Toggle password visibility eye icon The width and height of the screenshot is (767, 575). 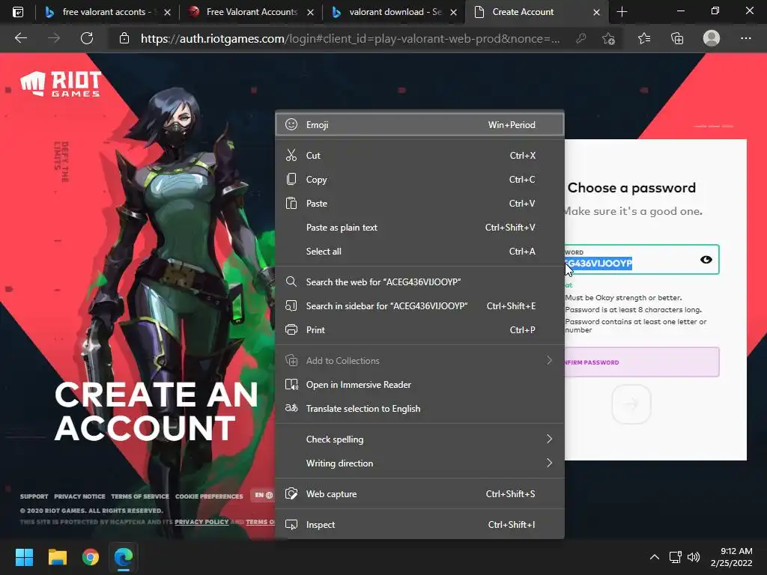tap(706, 260)
